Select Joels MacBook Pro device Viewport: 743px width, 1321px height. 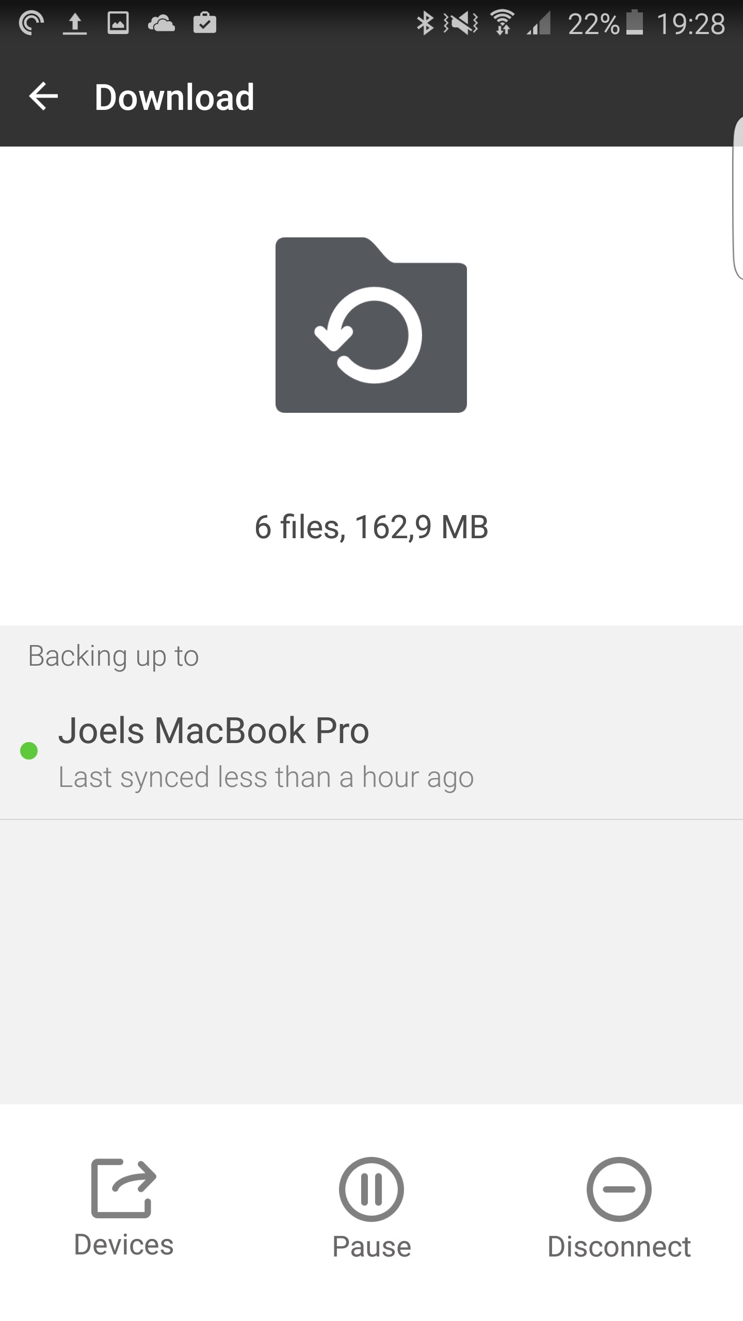click(214, 732)
